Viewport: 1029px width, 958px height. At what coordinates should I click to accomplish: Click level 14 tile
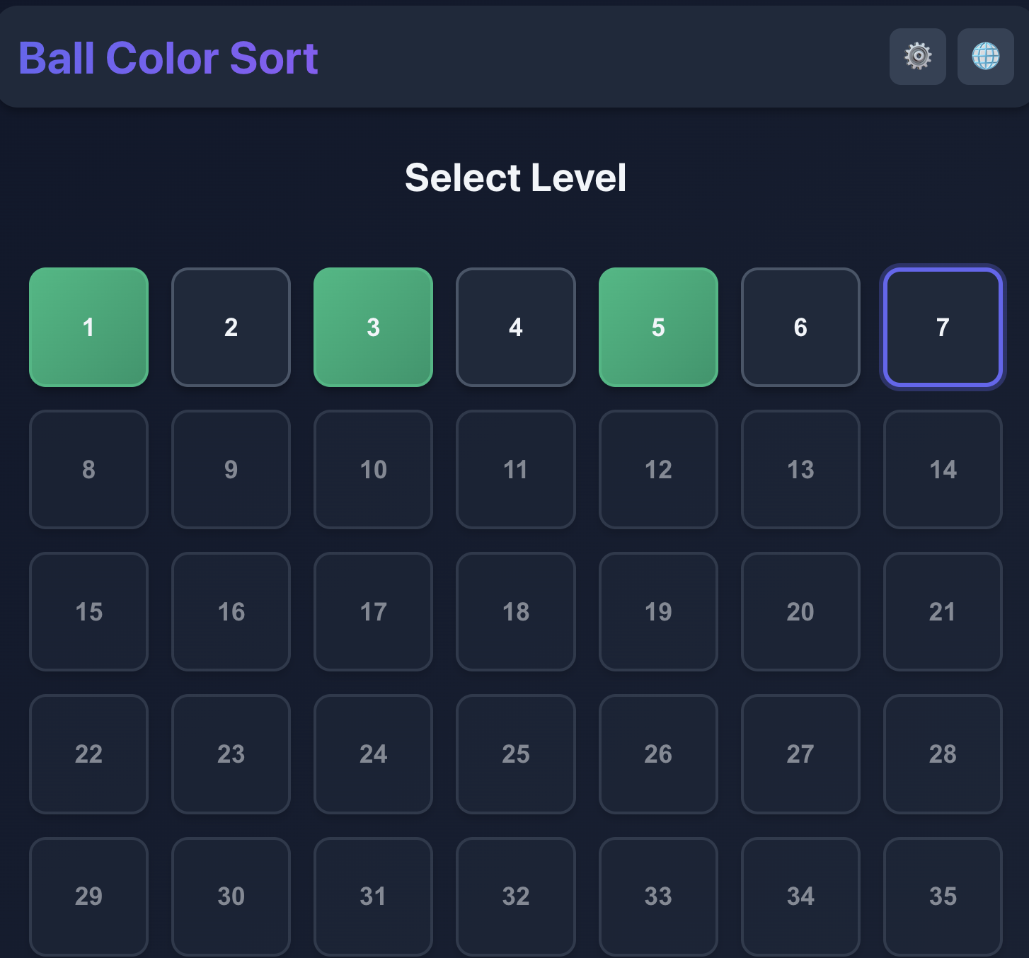click(x=943, y=469)
